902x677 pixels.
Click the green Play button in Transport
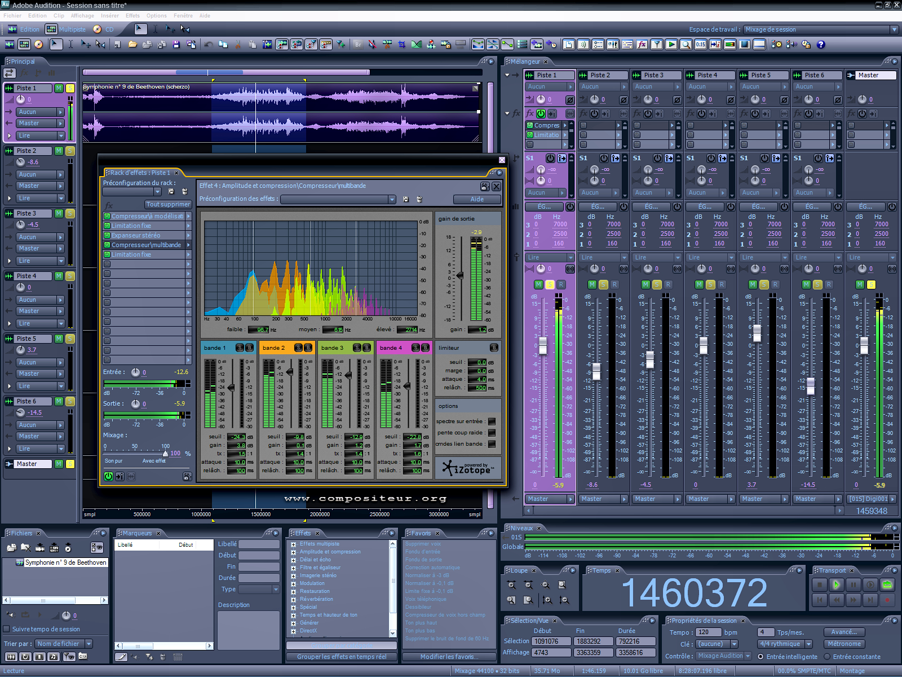pyautogui.click(x=836, y=585)
